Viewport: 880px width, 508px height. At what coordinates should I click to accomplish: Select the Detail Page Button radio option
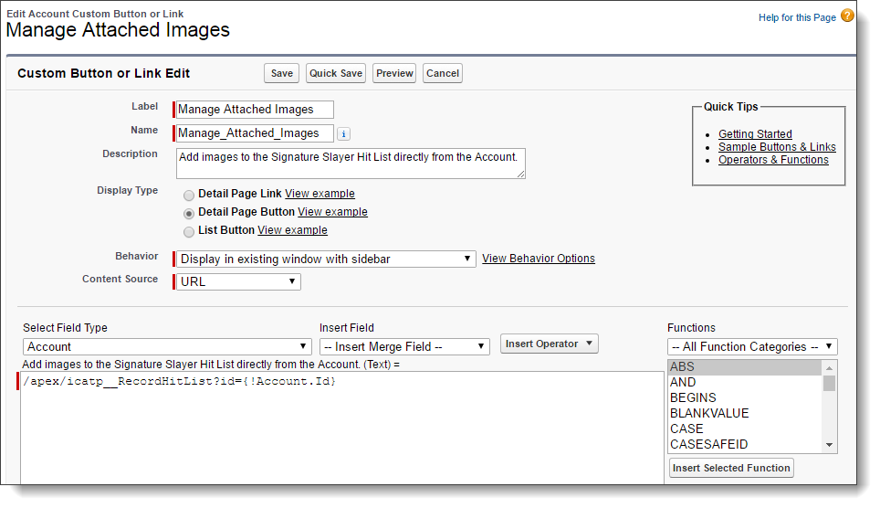click(189, 214)
